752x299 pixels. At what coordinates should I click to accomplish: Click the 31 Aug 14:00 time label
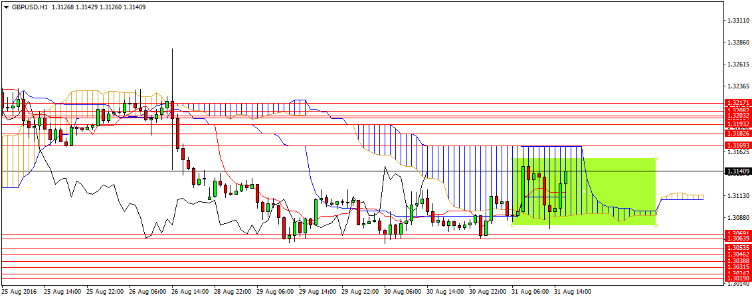pyautogui.click(x=572, y=292)
